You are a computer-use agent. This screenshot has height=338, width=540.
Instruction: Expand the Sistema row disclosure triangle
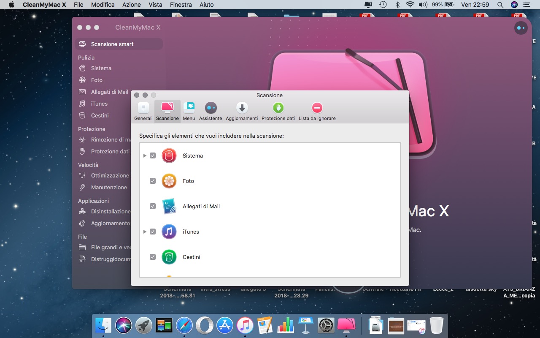(x=145, y=155)
